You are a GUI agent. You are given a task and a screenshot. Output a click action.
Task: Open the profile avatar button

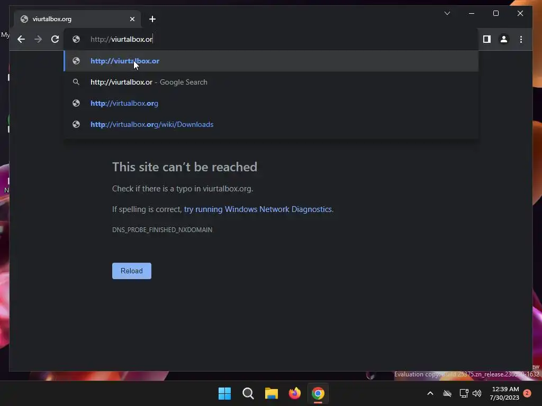coord(504,39)
